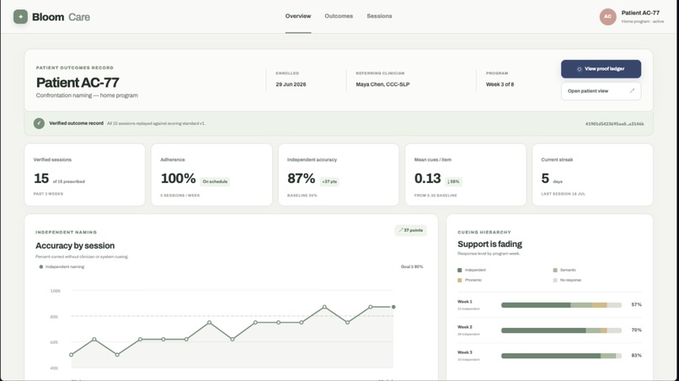Image resolution: width=679 pixels, height=381 pixels.
Task: Click the verified outcome checkmark icon
Action: click(39, 124)
